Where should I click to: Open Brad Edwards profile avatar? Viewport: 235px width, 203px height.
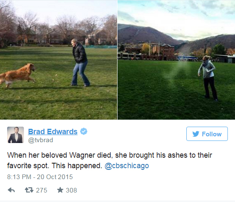coord(16,135)
